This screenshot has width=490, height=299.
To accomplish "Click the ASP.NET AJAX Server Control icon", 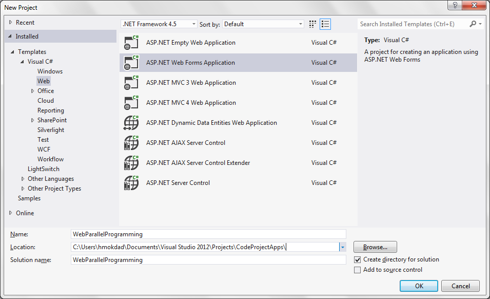I will tap(131, 143).
